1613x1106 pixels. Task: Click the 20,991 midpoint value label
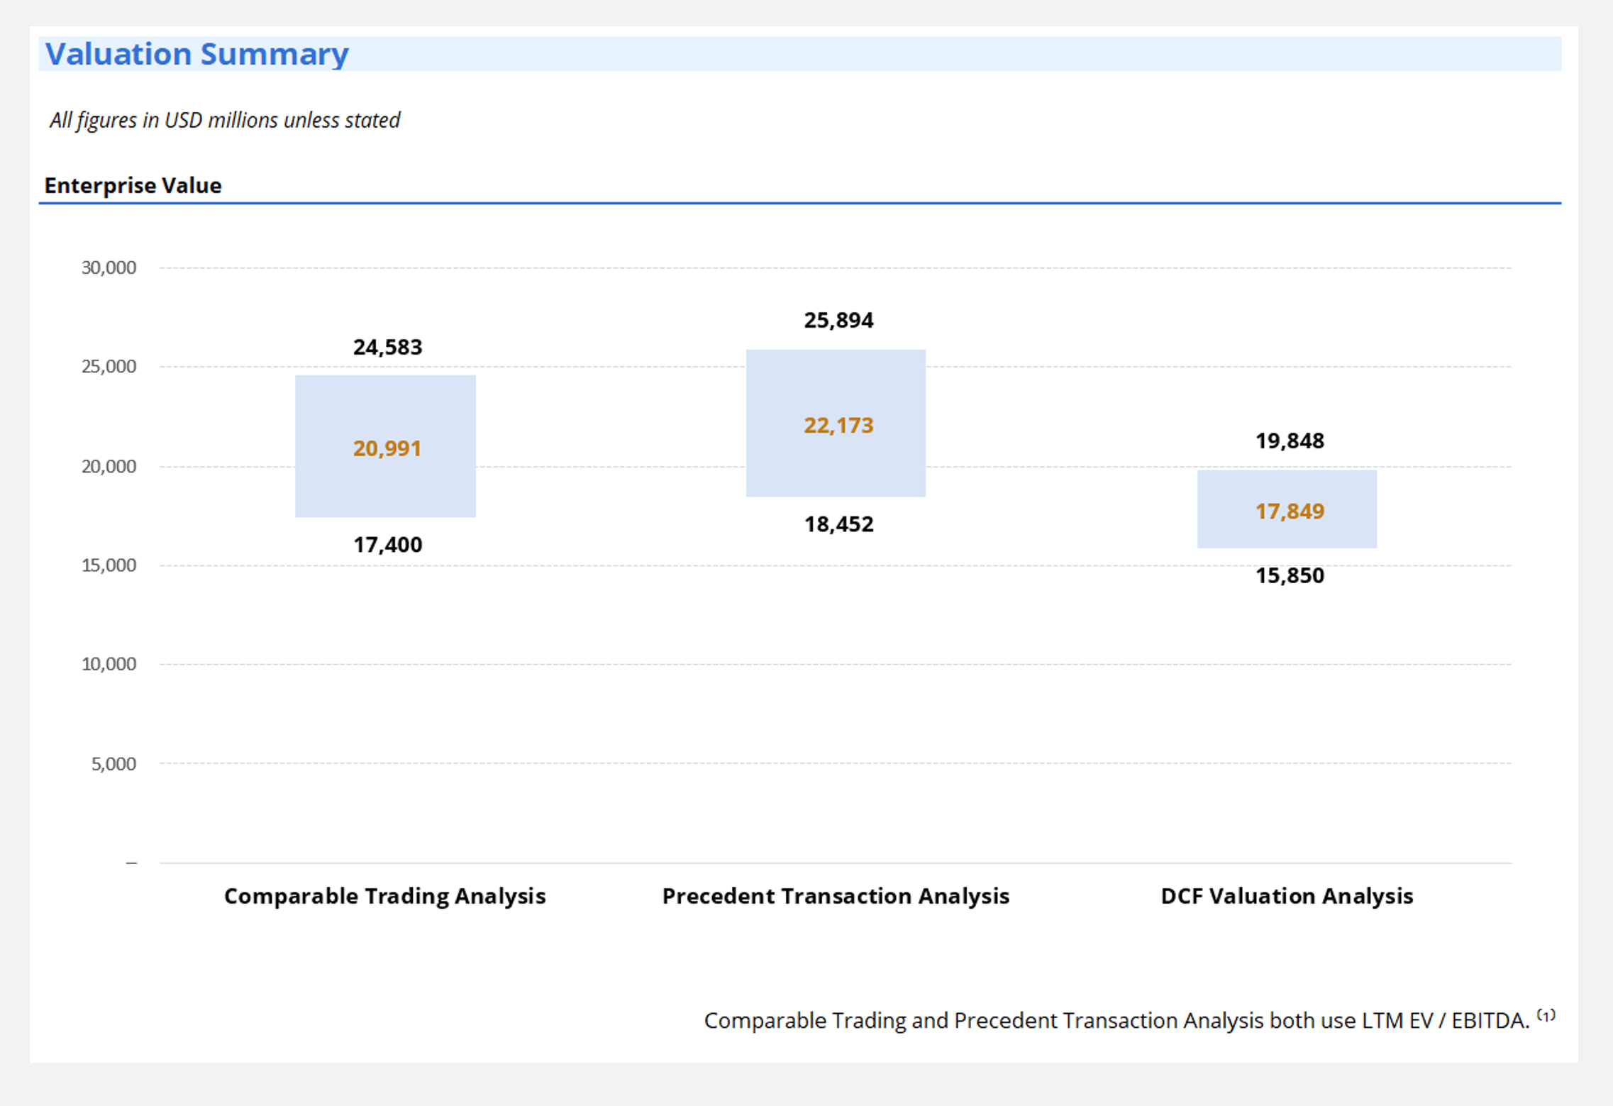(x=387, y=448)
